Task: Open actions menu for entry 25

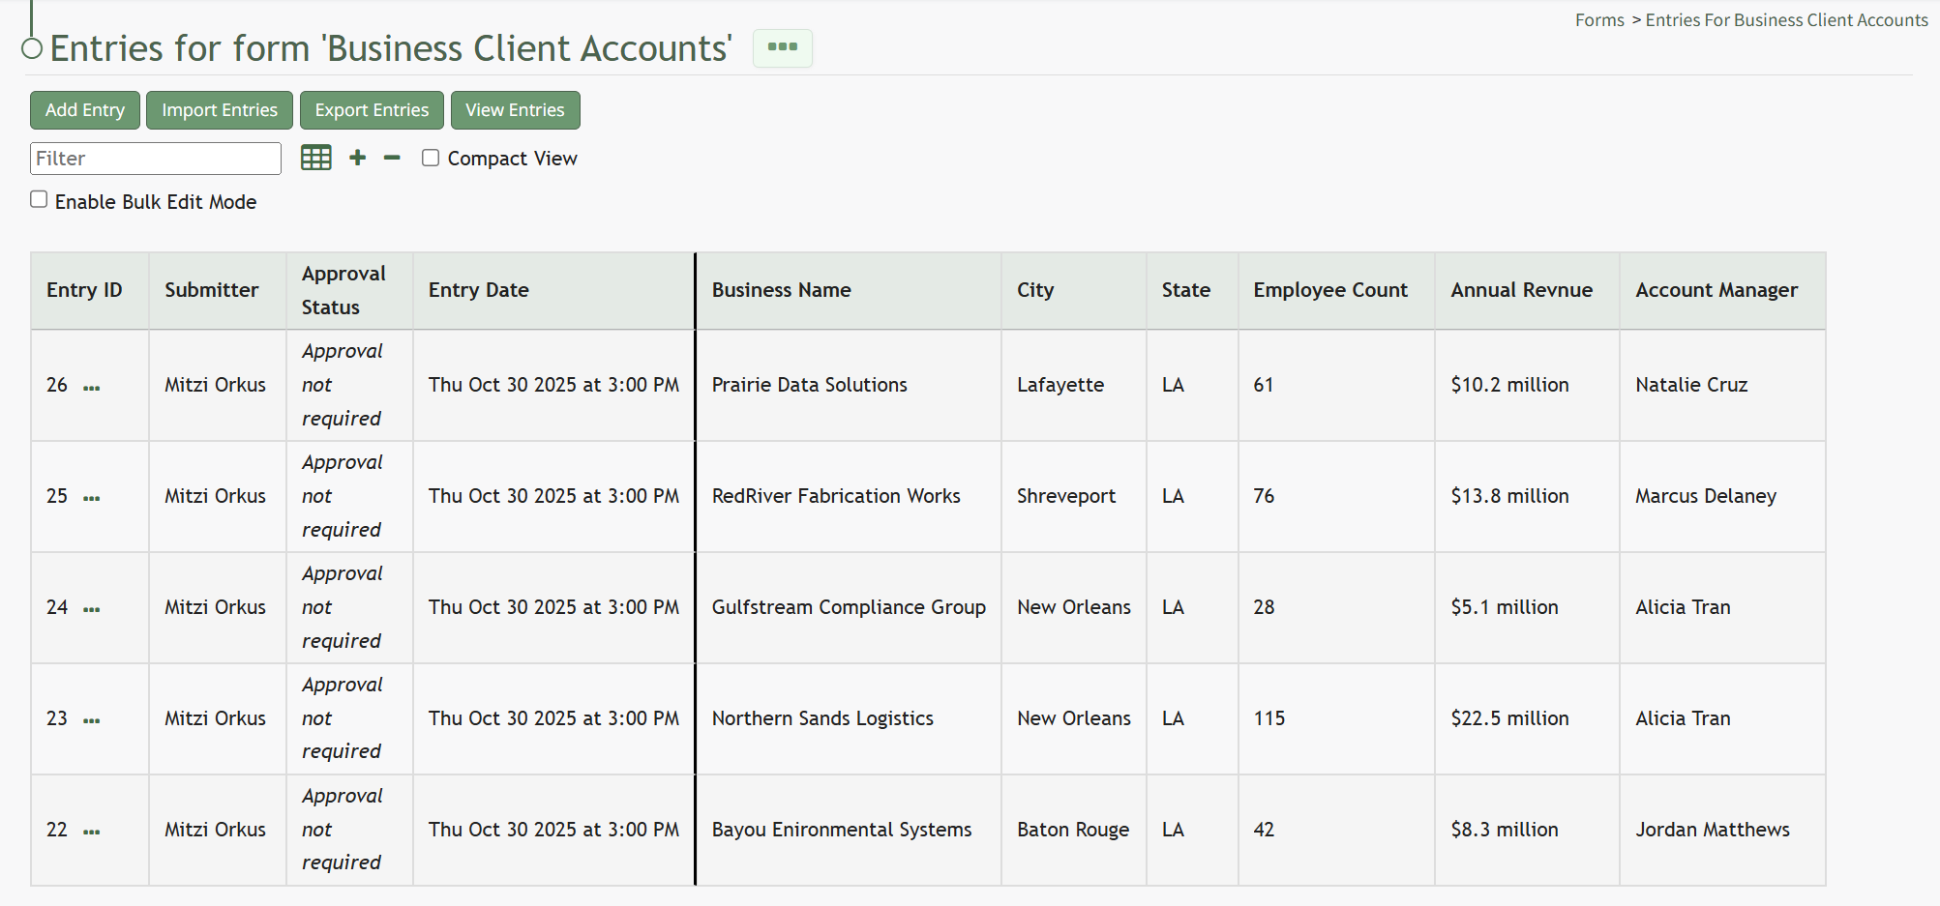Action: pos(92,499)
